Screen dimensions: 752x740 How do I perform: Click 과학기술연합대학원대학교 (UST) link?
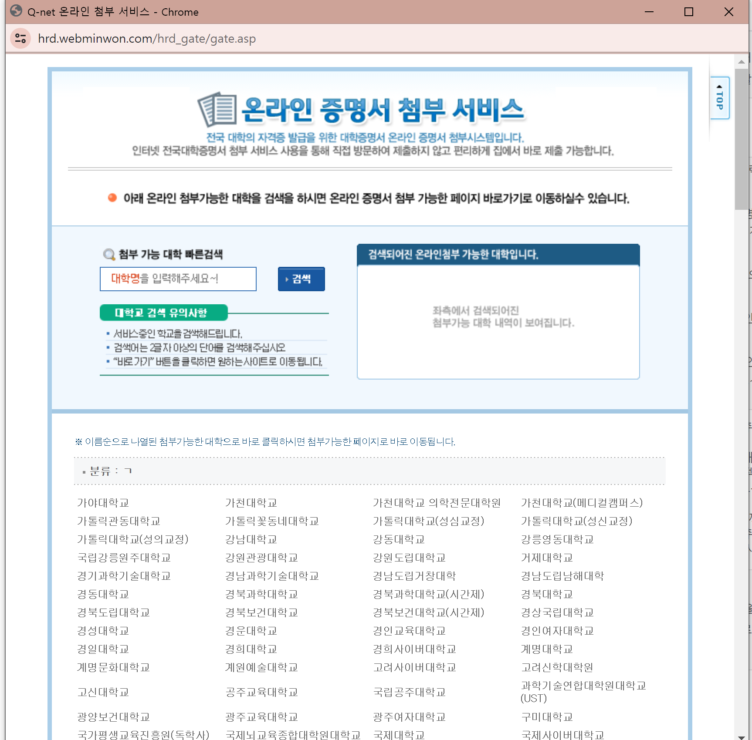[x=584, y=692]
